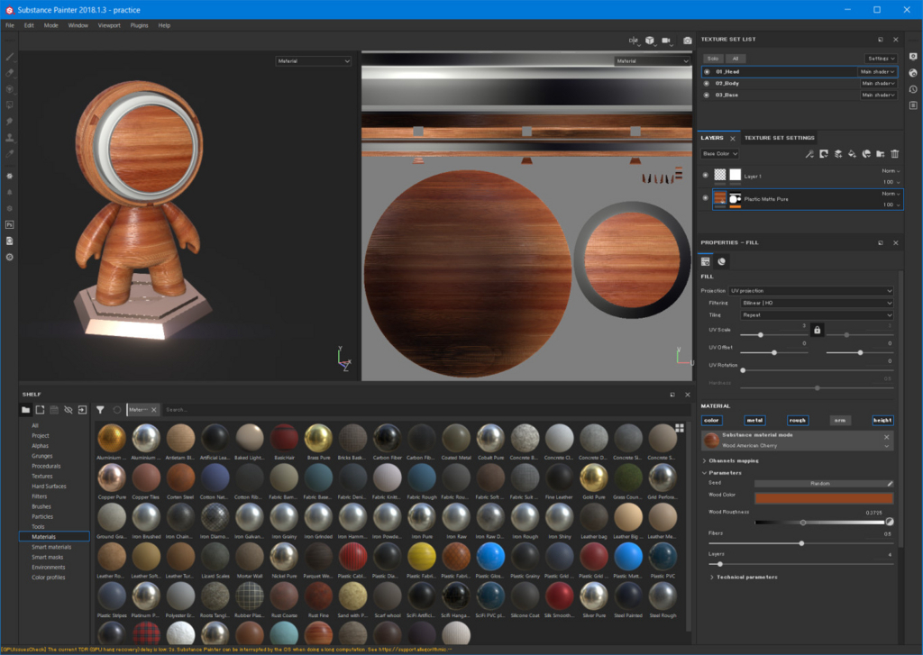Viewport: 923px width, 655px height.
Task: Click the Fibers slider
Action: click(x=800, y=543)
